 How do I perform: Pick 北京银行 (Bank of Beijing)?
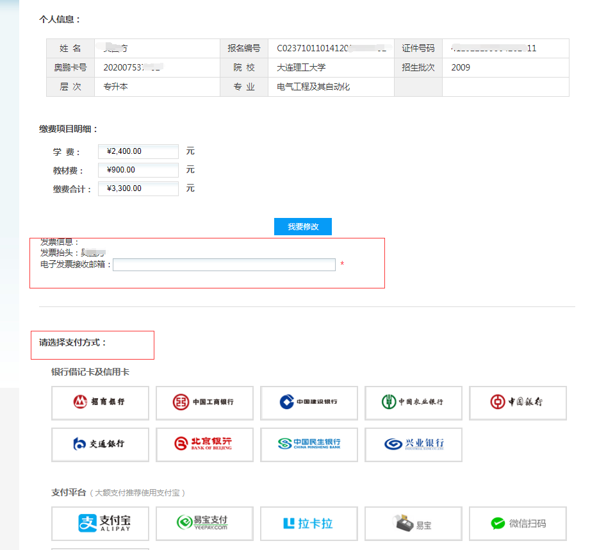click(204, 444)
